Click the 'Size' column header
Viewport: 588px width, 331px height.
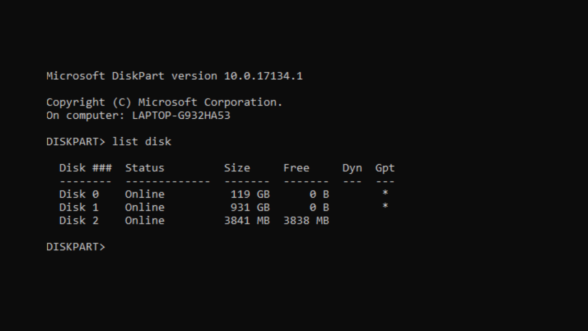pyautogui.click(x=237, y=168)
